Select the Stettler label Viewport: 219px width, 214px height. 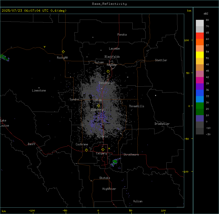(161, 60)
